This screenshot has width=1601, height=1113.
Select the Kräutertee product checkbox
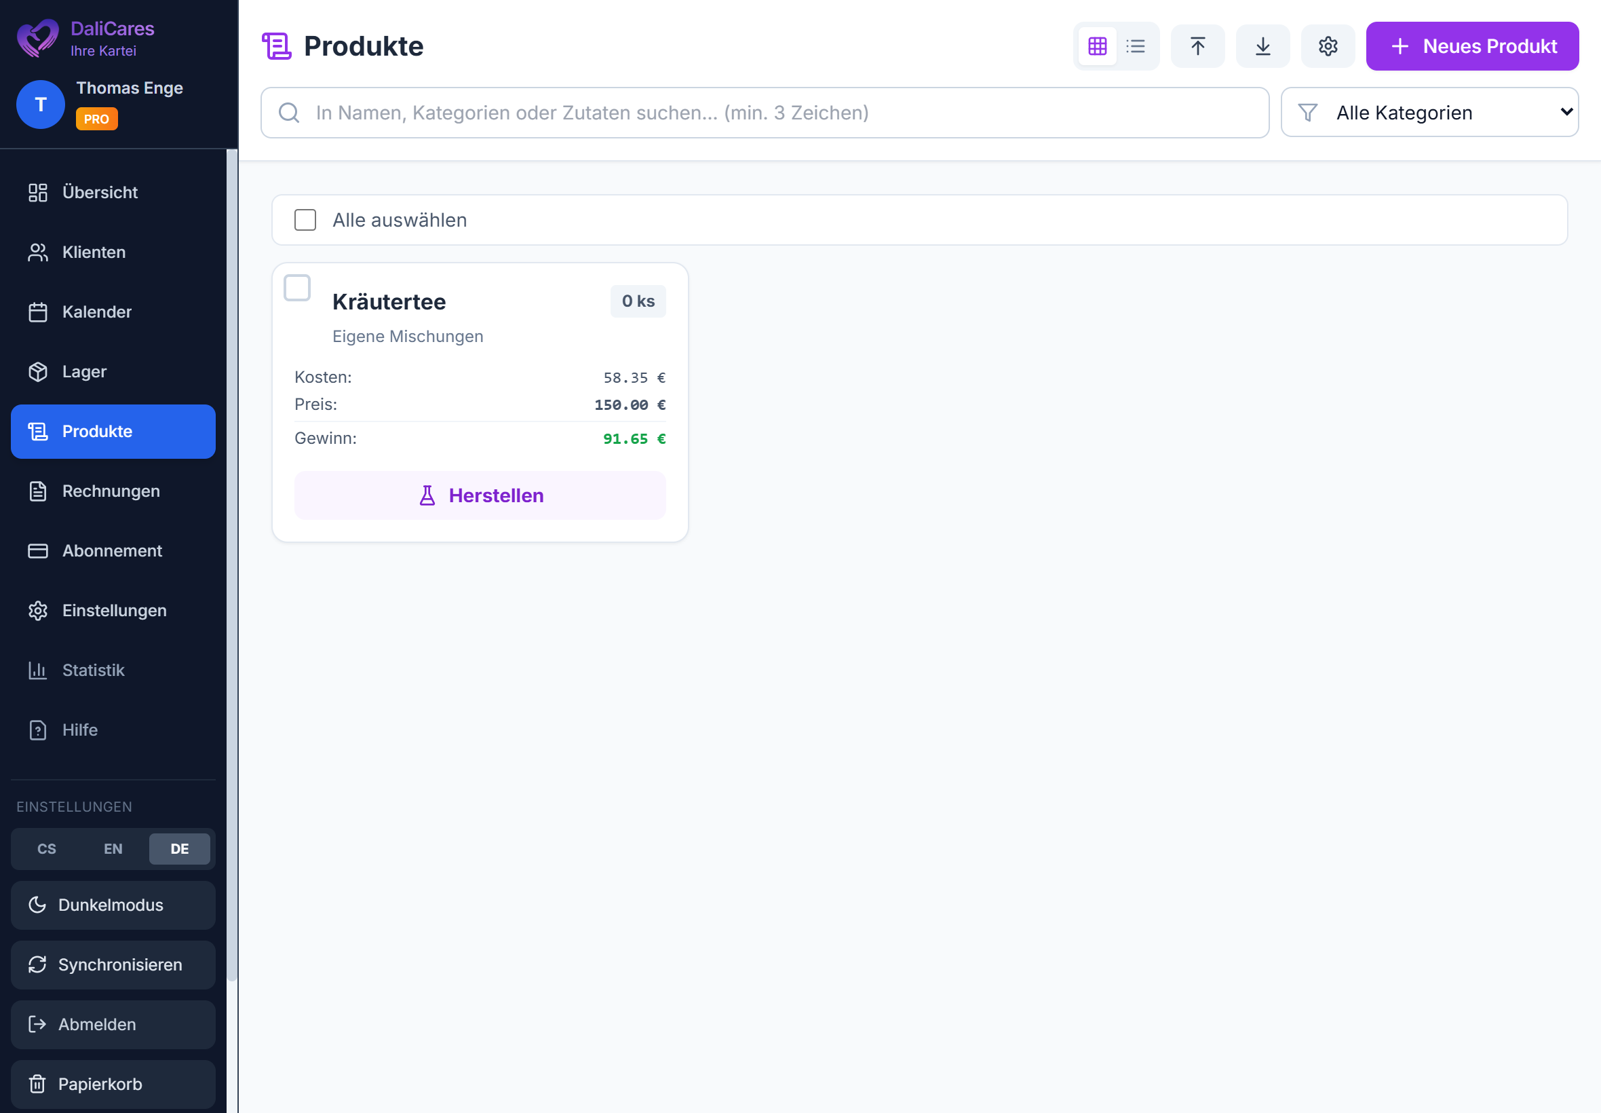[298, 287]
